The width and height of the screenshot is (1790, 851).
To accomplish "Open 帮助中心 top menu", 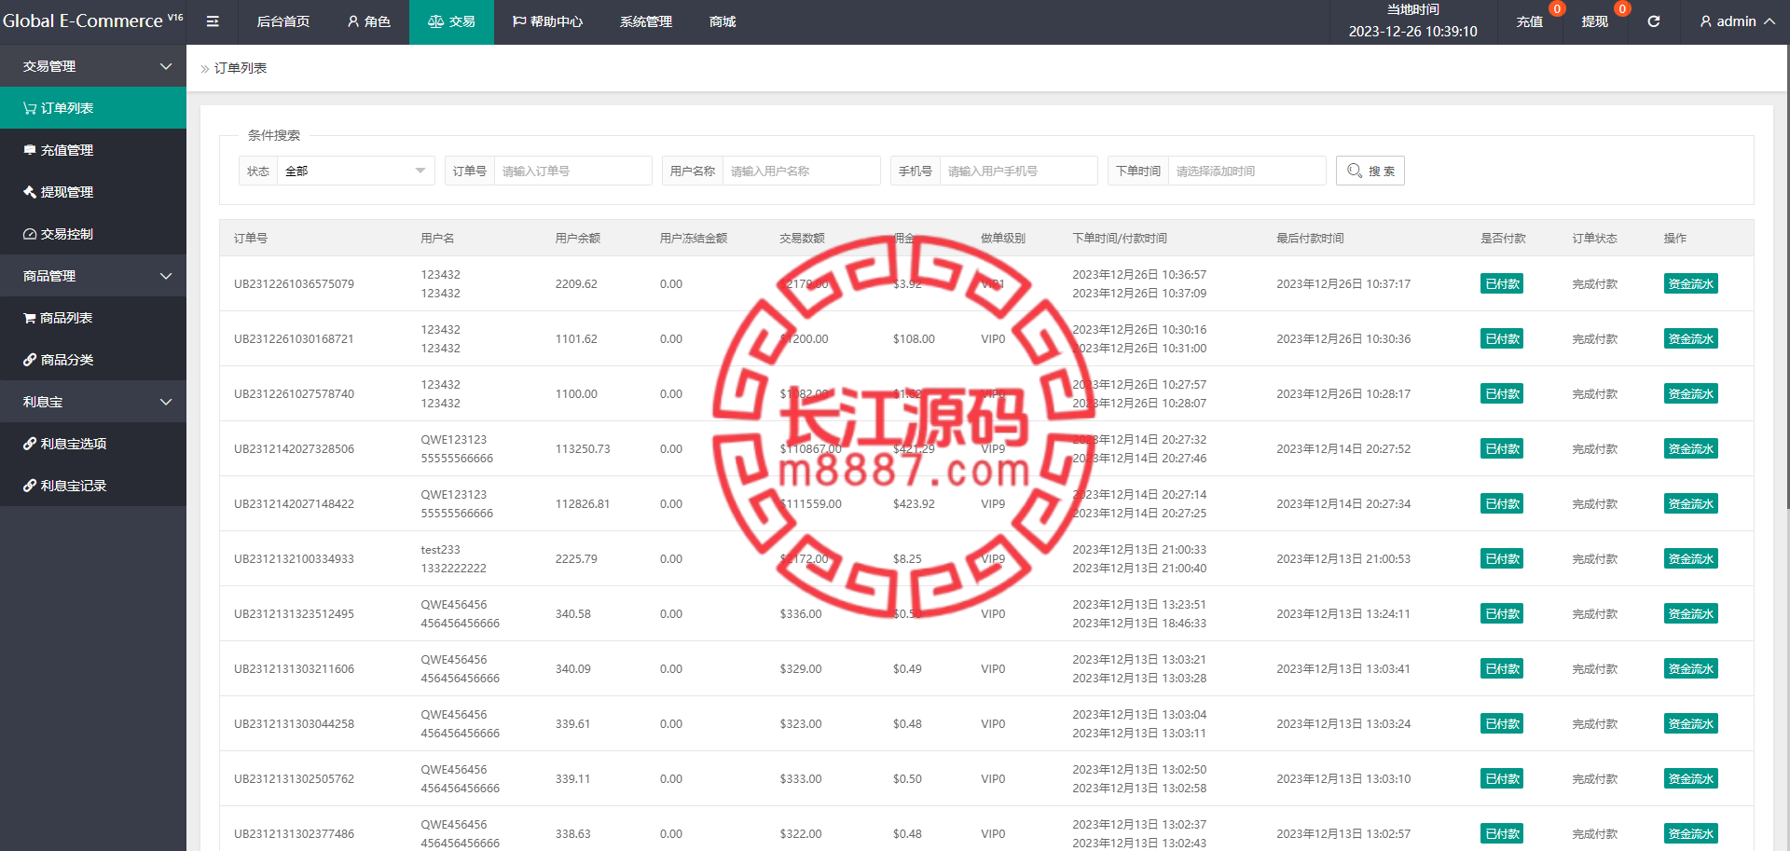I will pyautogui.click(x=547, y=21).
